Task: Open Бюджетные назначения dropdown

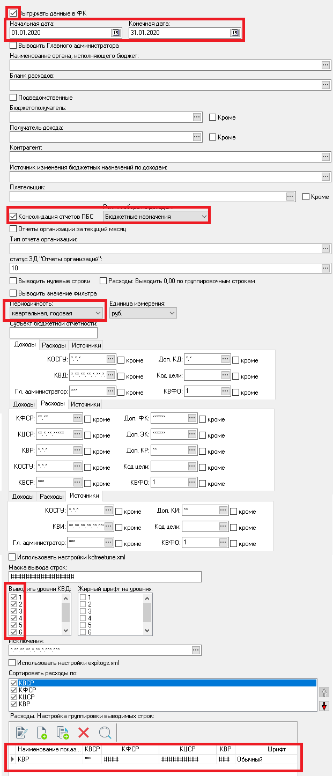Action: coord(156,216)
